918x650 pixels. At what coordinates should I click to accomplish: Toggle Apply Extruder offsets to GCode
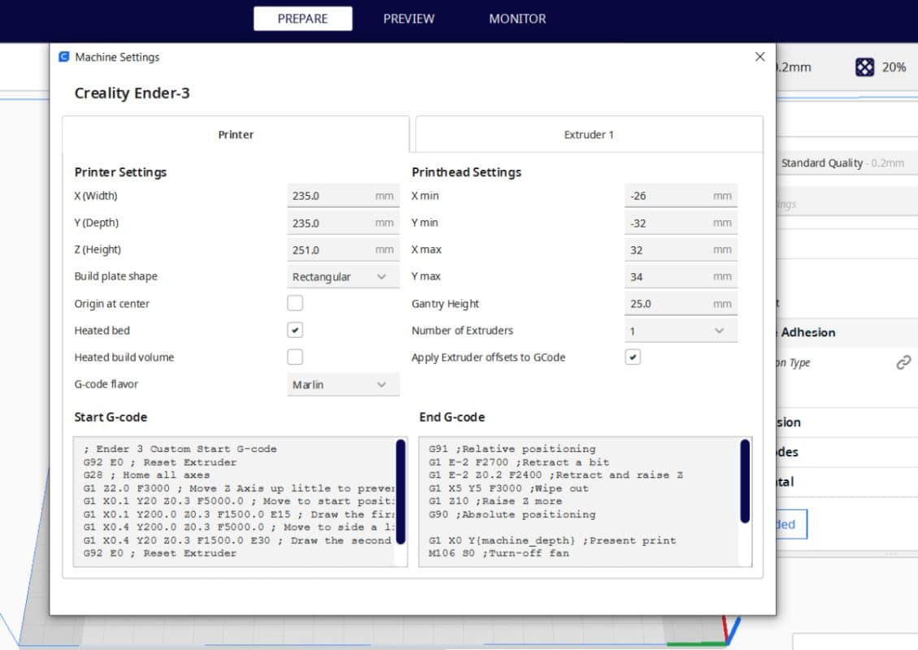coord(633,357)
